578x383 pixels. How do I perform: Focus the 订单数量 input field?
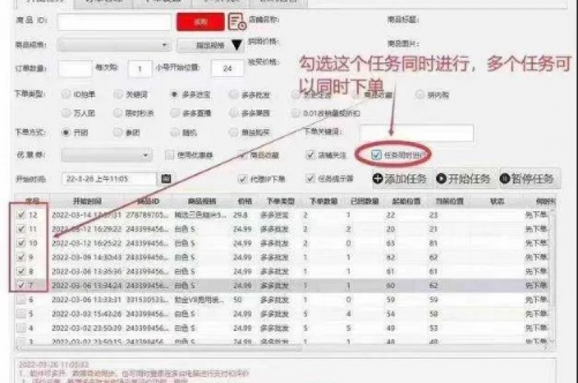point(75,69)
